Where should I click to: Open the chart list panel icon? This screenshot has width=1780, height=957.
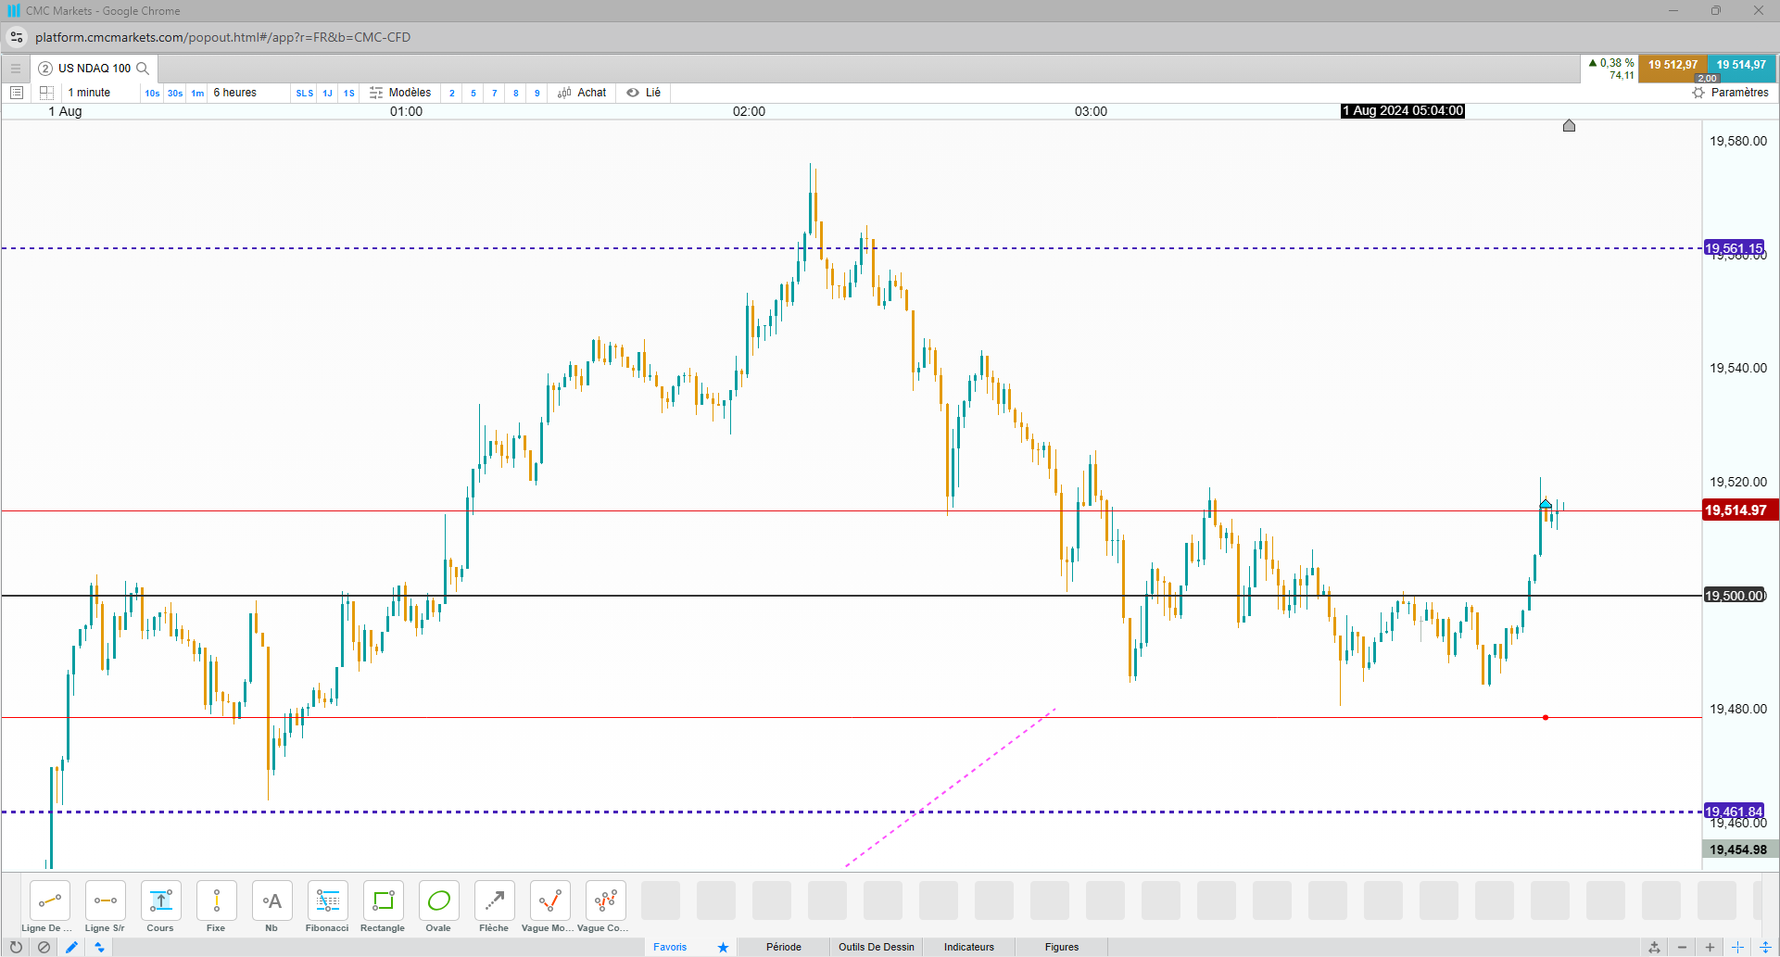point(16,93)
